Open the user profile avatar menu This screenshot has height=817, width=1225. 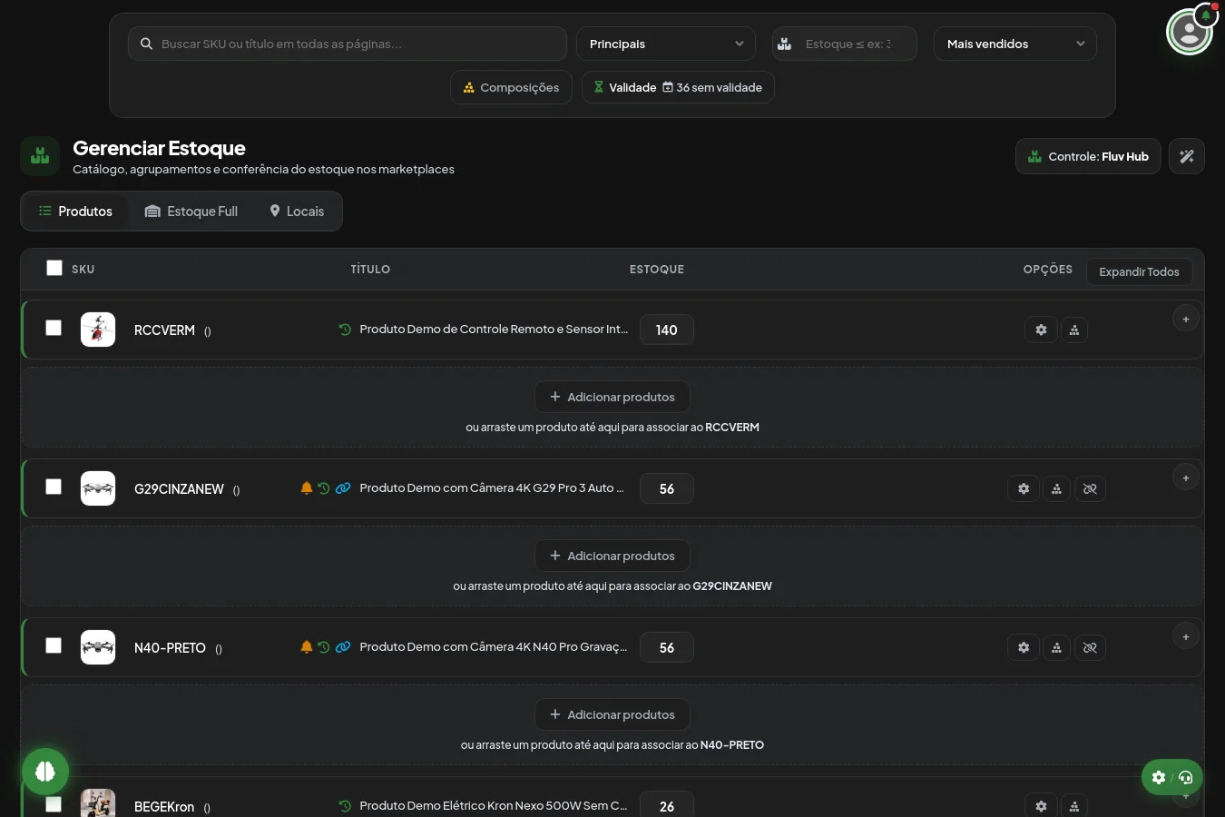tap(1190, 32)
